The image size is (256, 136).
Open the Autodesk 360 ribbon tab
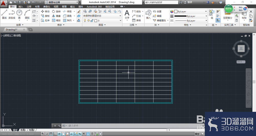pyautogui.click(x=94, y=7)
